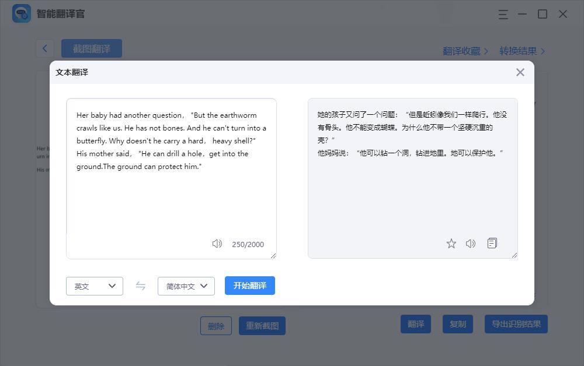The image size is (584, 366).
Task: Swap translation languages with arrows icon
Action: pyautogui.click(x=140, y=286)
